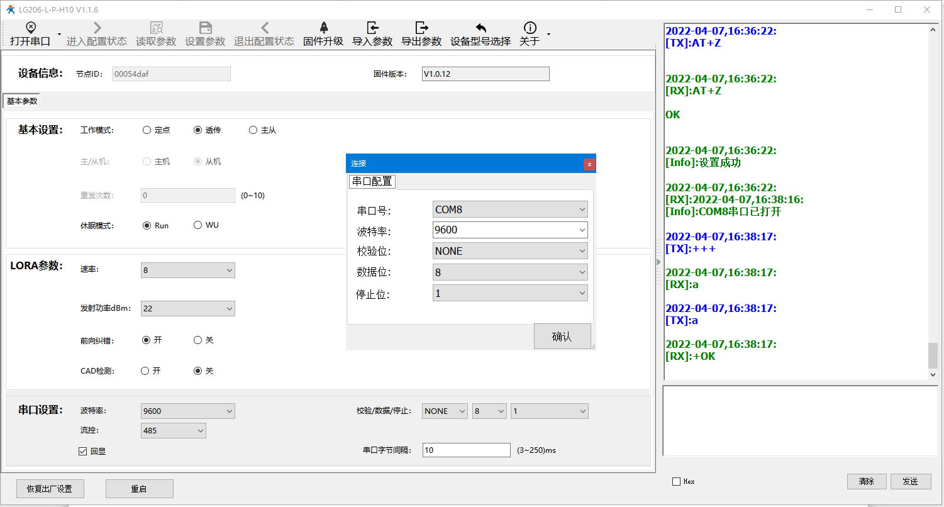
Task: Click the 打开串口 (open serial port) icon
Action: 30,28
